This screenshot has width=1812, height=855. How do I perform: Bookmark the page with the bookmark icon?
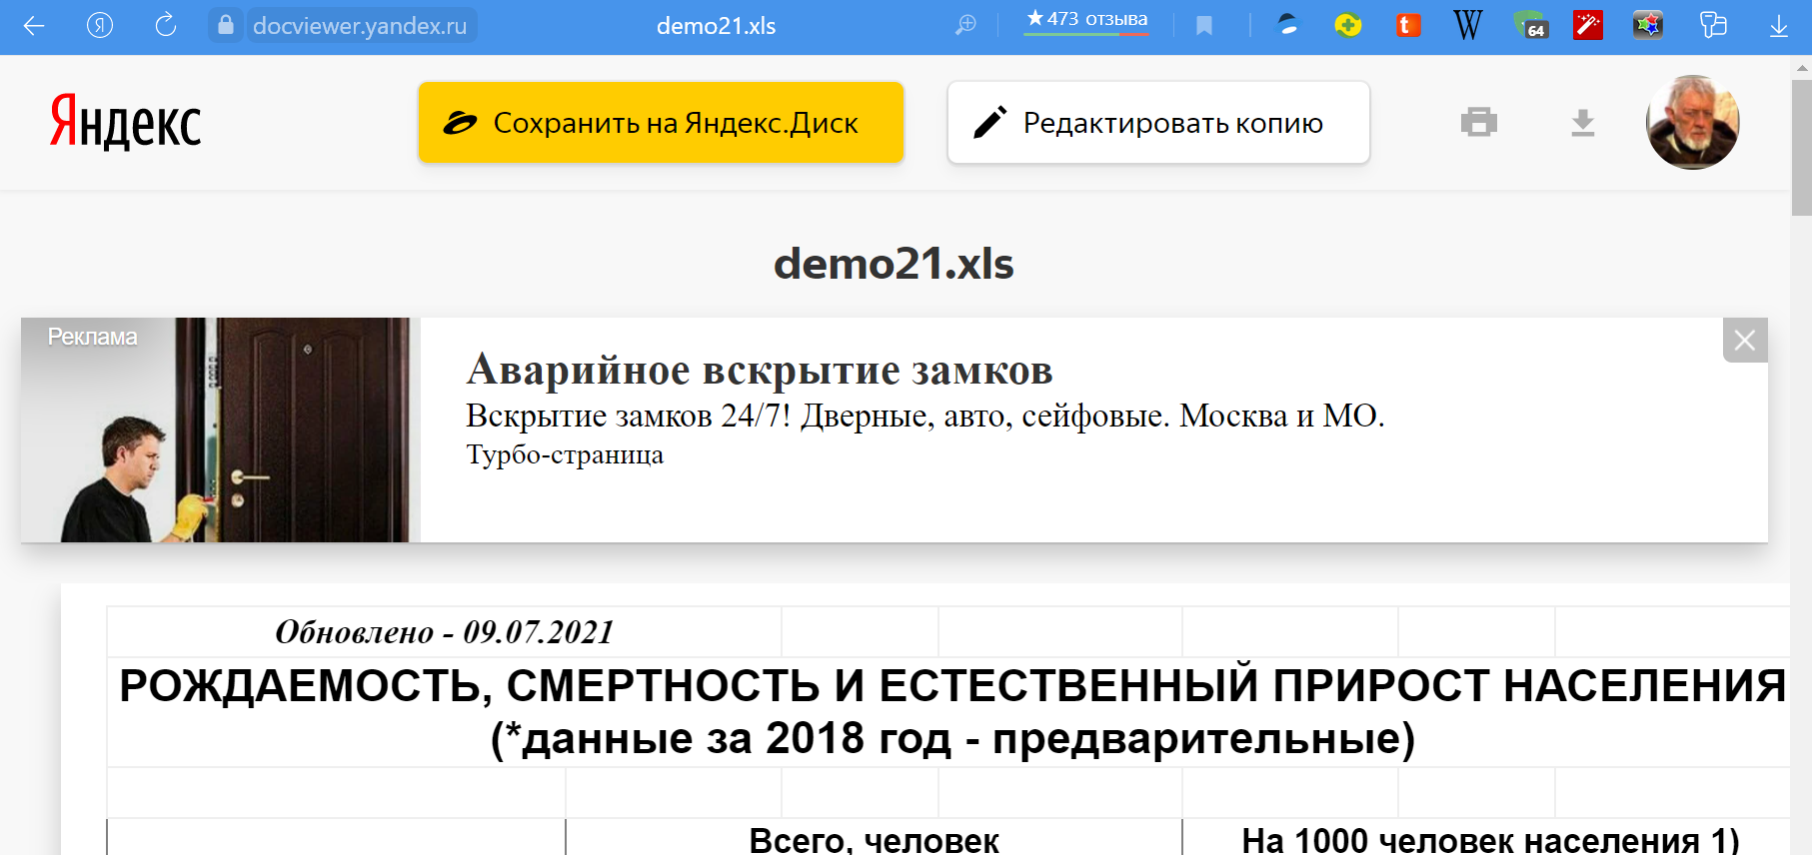click(1204, 26)
